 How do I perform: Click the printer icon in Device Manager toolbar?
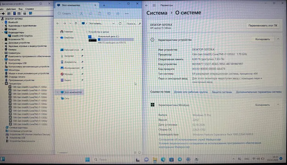[25, 13]
